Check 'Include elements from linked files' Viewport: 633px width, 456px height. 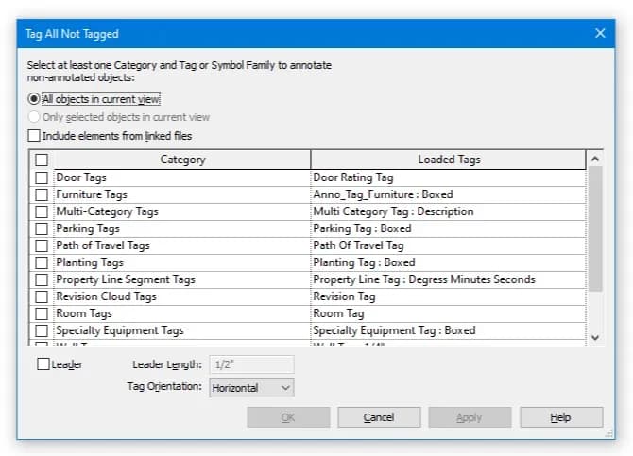coord(34,136)
